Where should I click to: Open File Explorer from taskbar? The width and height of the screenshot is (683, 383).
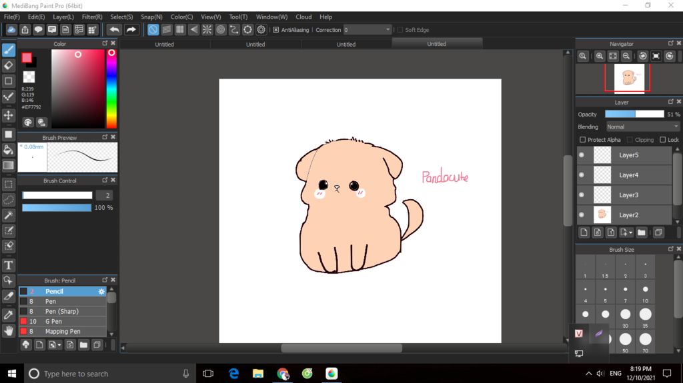[x=258, y=374]
